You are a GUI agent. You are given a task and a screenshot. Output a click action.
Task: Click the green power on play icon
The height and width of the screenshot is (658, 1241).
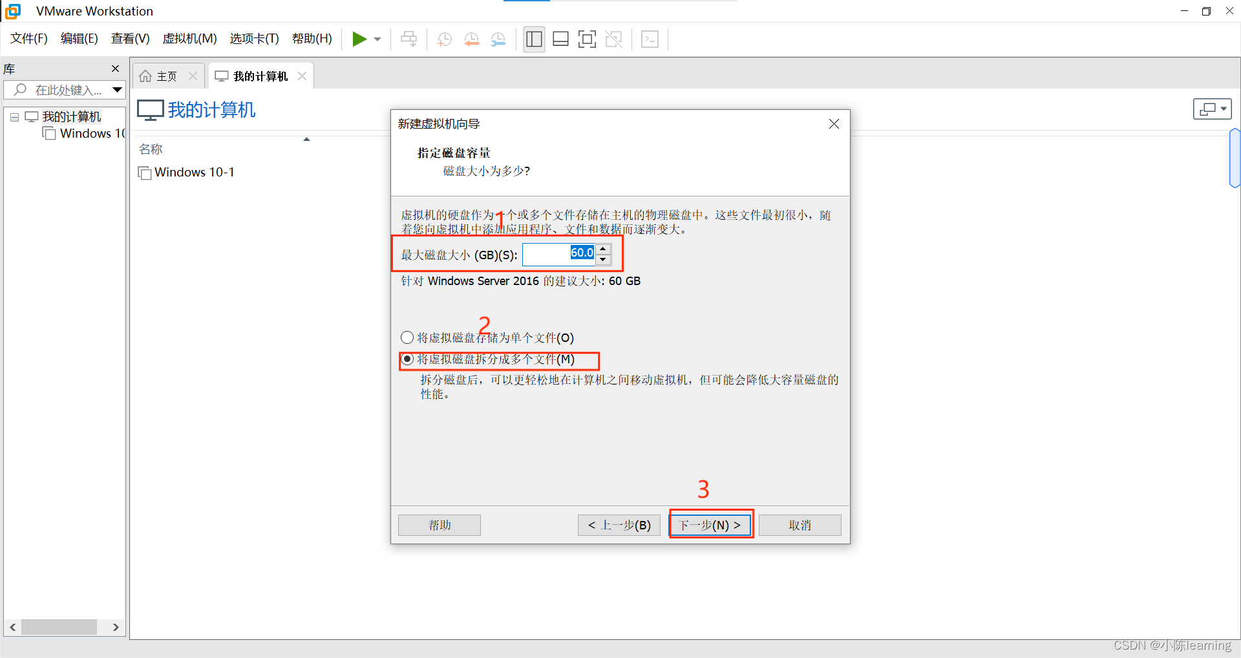pos(359,39)
